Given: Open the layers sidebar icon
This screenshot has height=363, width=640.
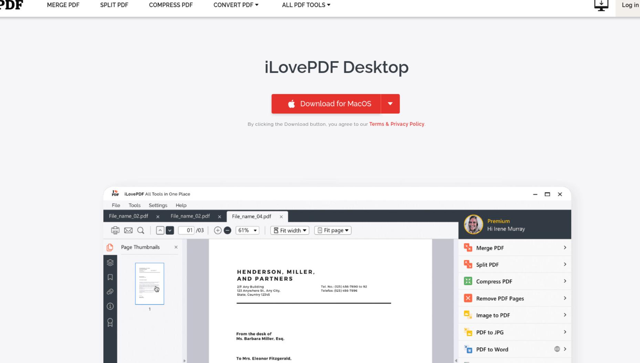Looking at the screenshot, I should tap(110, 263).
